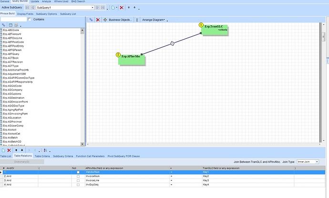
Task: Open overflow arrow after last-subquery button
Action: tap(107, 9)
